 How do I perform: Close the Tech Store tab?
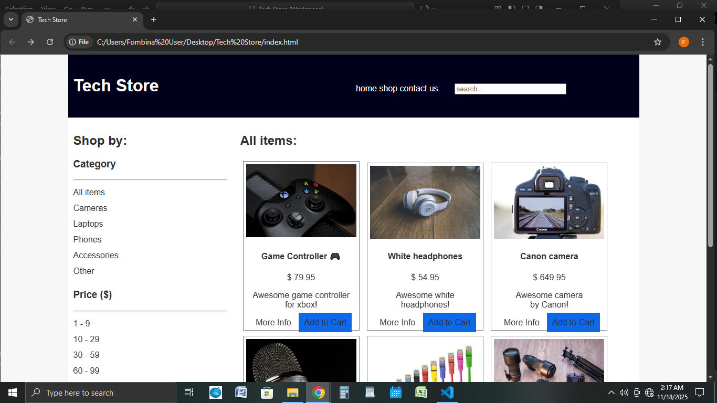135,19
